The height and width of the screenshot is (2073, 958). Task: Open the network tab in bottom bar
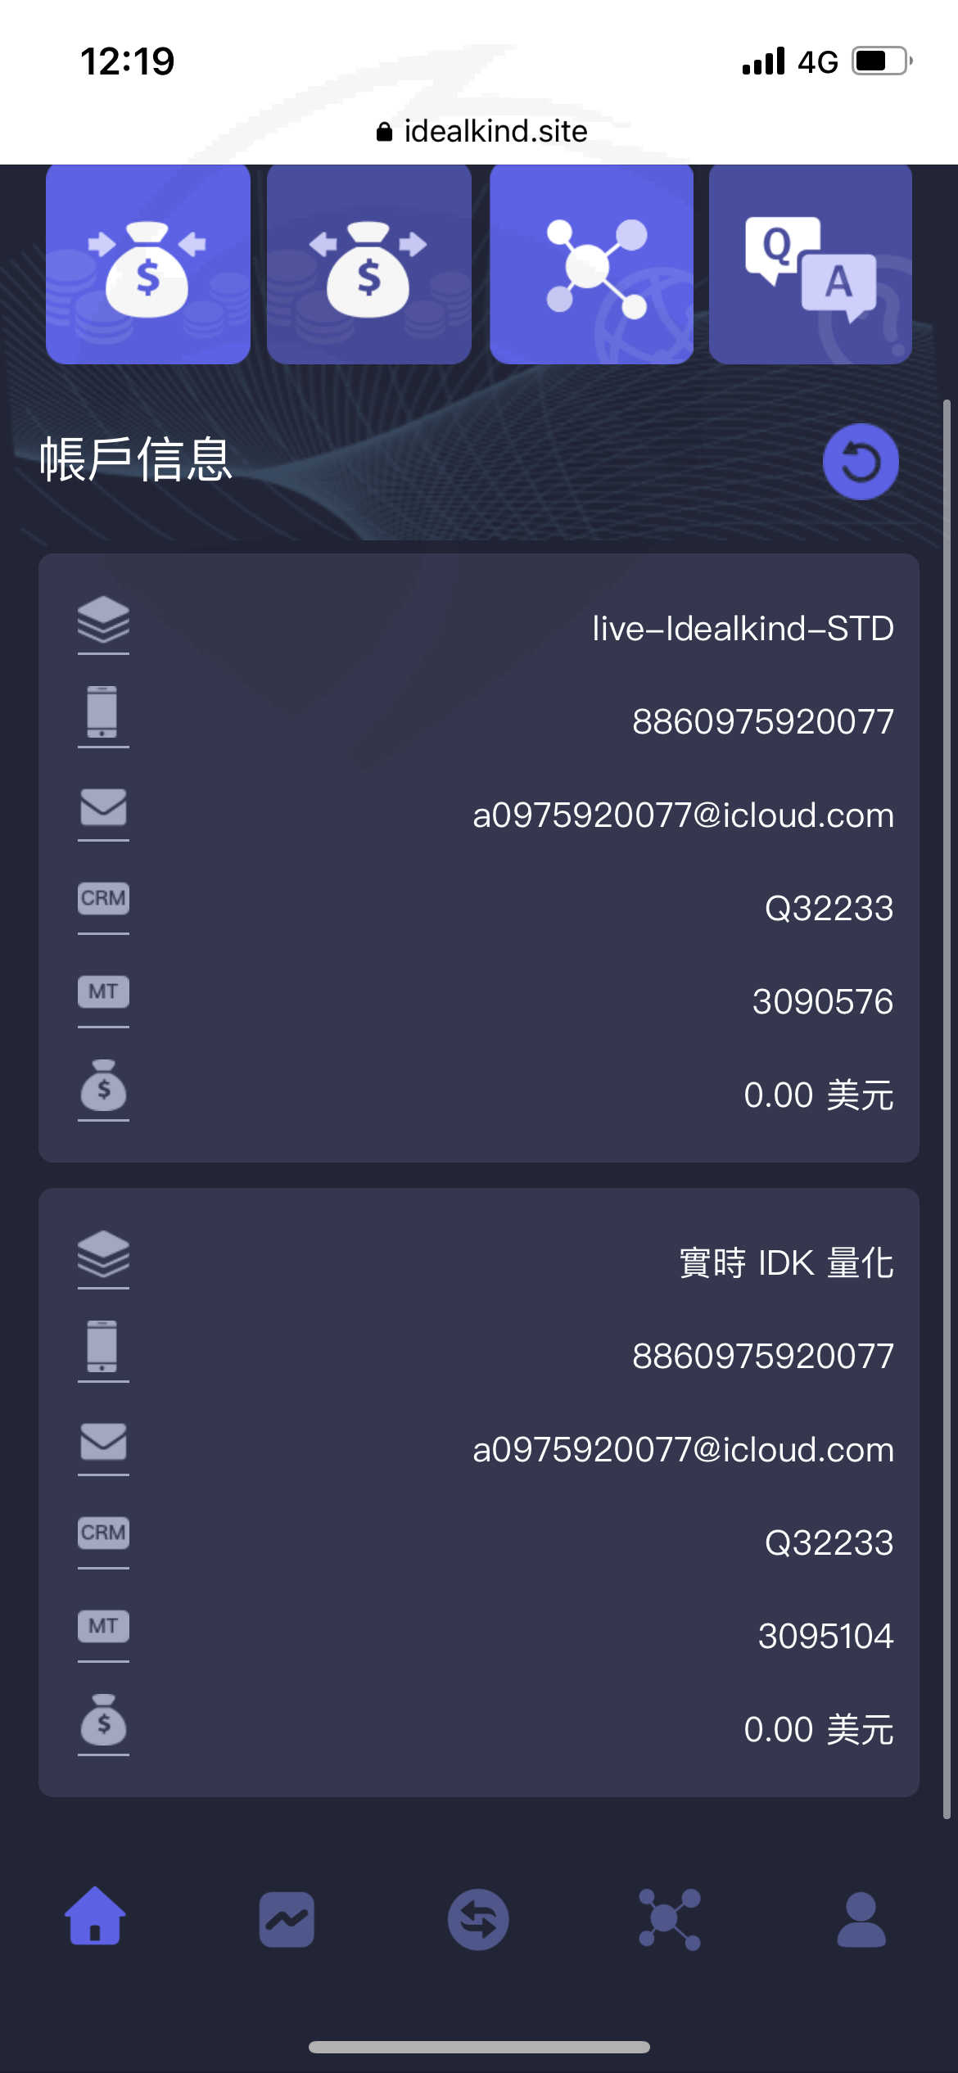[x=670, y=1919]
